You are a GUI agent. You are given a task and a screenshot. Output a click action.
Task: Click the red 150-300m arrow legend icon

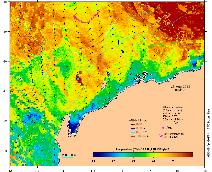pyautogui.click(x=133, y=136)
